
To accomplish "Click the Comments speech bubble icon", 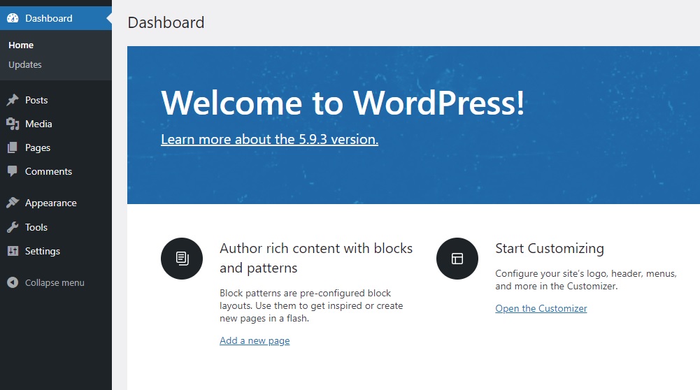I will 13,171.
